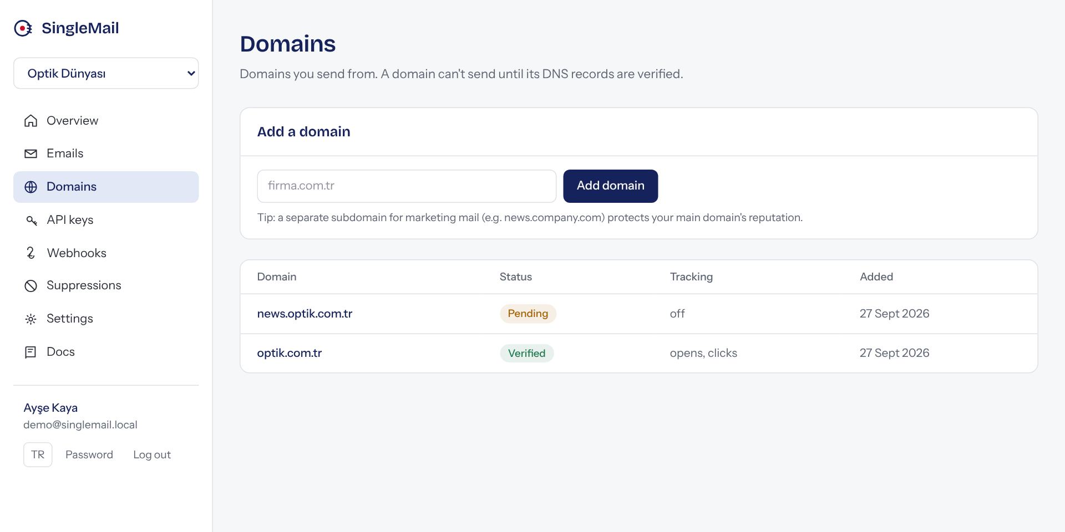Click the SingleMail logo icon
This screenshot has height=532, width=1065.
(23, 28)
